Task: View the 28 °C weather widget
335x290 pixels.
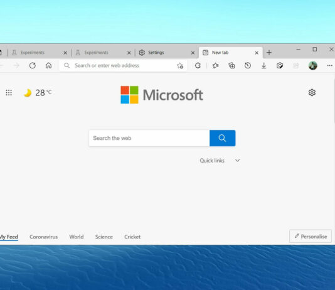Action: pos(38,93)
